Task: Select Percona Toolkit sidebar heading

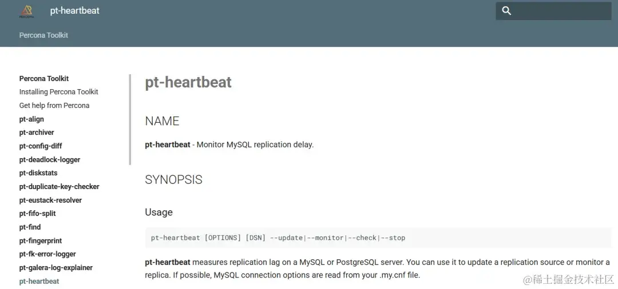Action: coord(44,79)
